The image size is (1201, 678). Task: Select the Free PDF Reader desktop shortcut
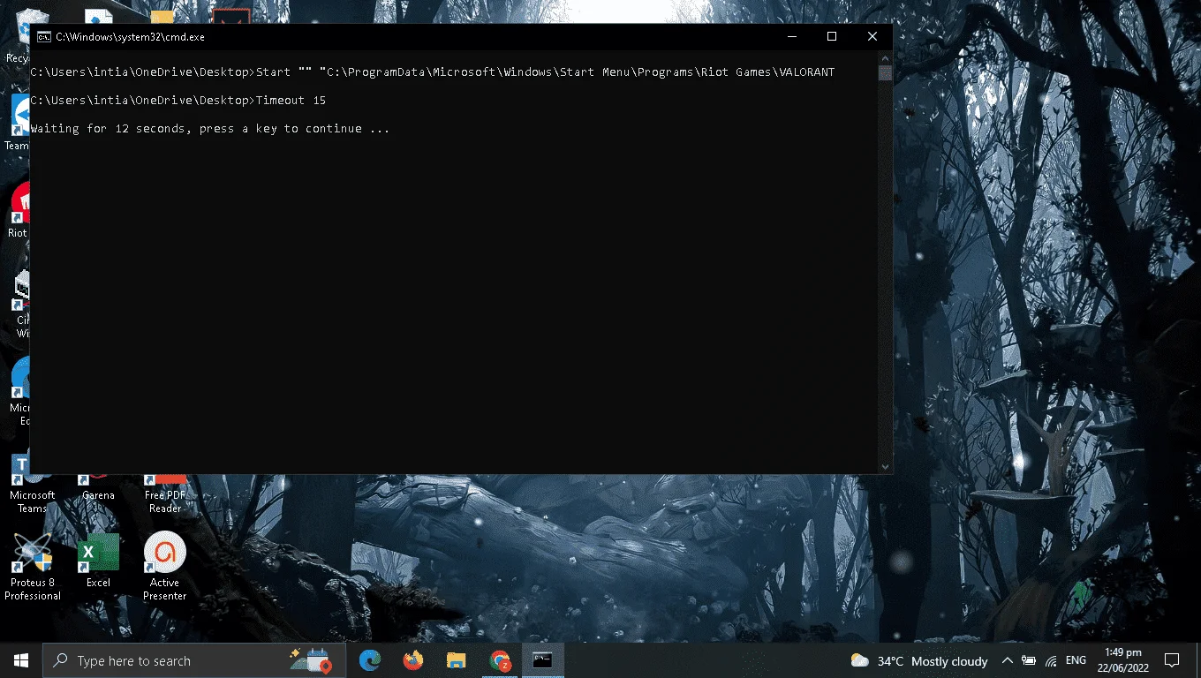[165, 495]
